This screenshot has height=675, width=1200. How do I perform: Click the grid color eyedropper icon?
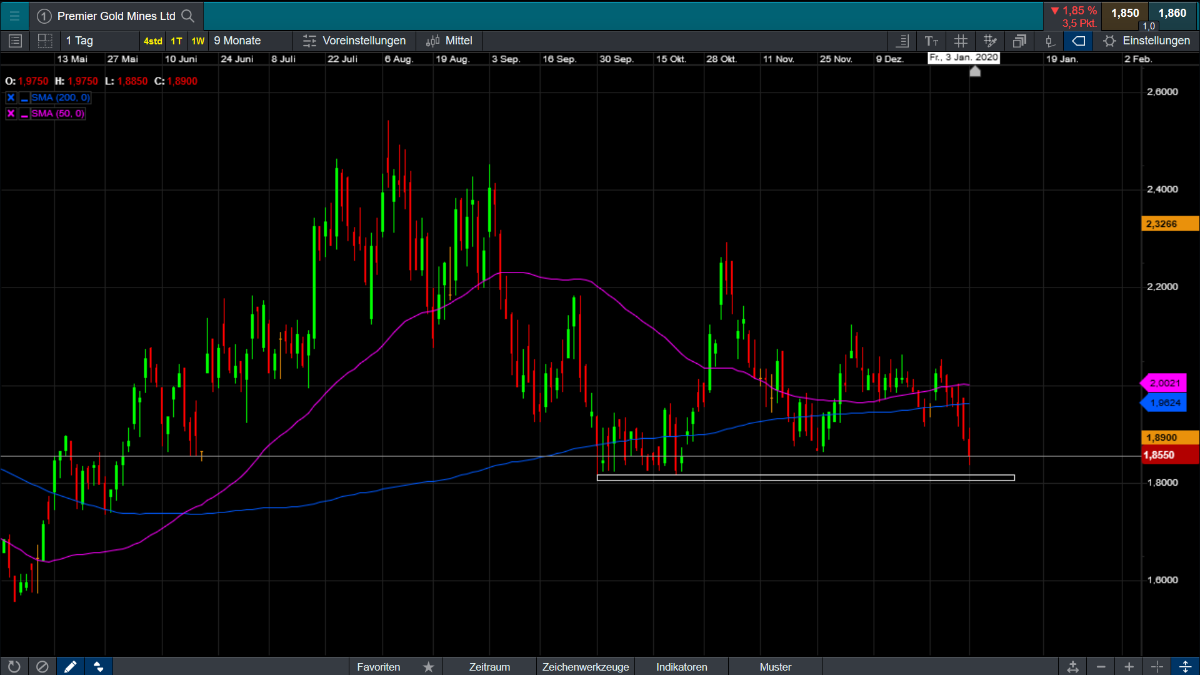[990, 41]
